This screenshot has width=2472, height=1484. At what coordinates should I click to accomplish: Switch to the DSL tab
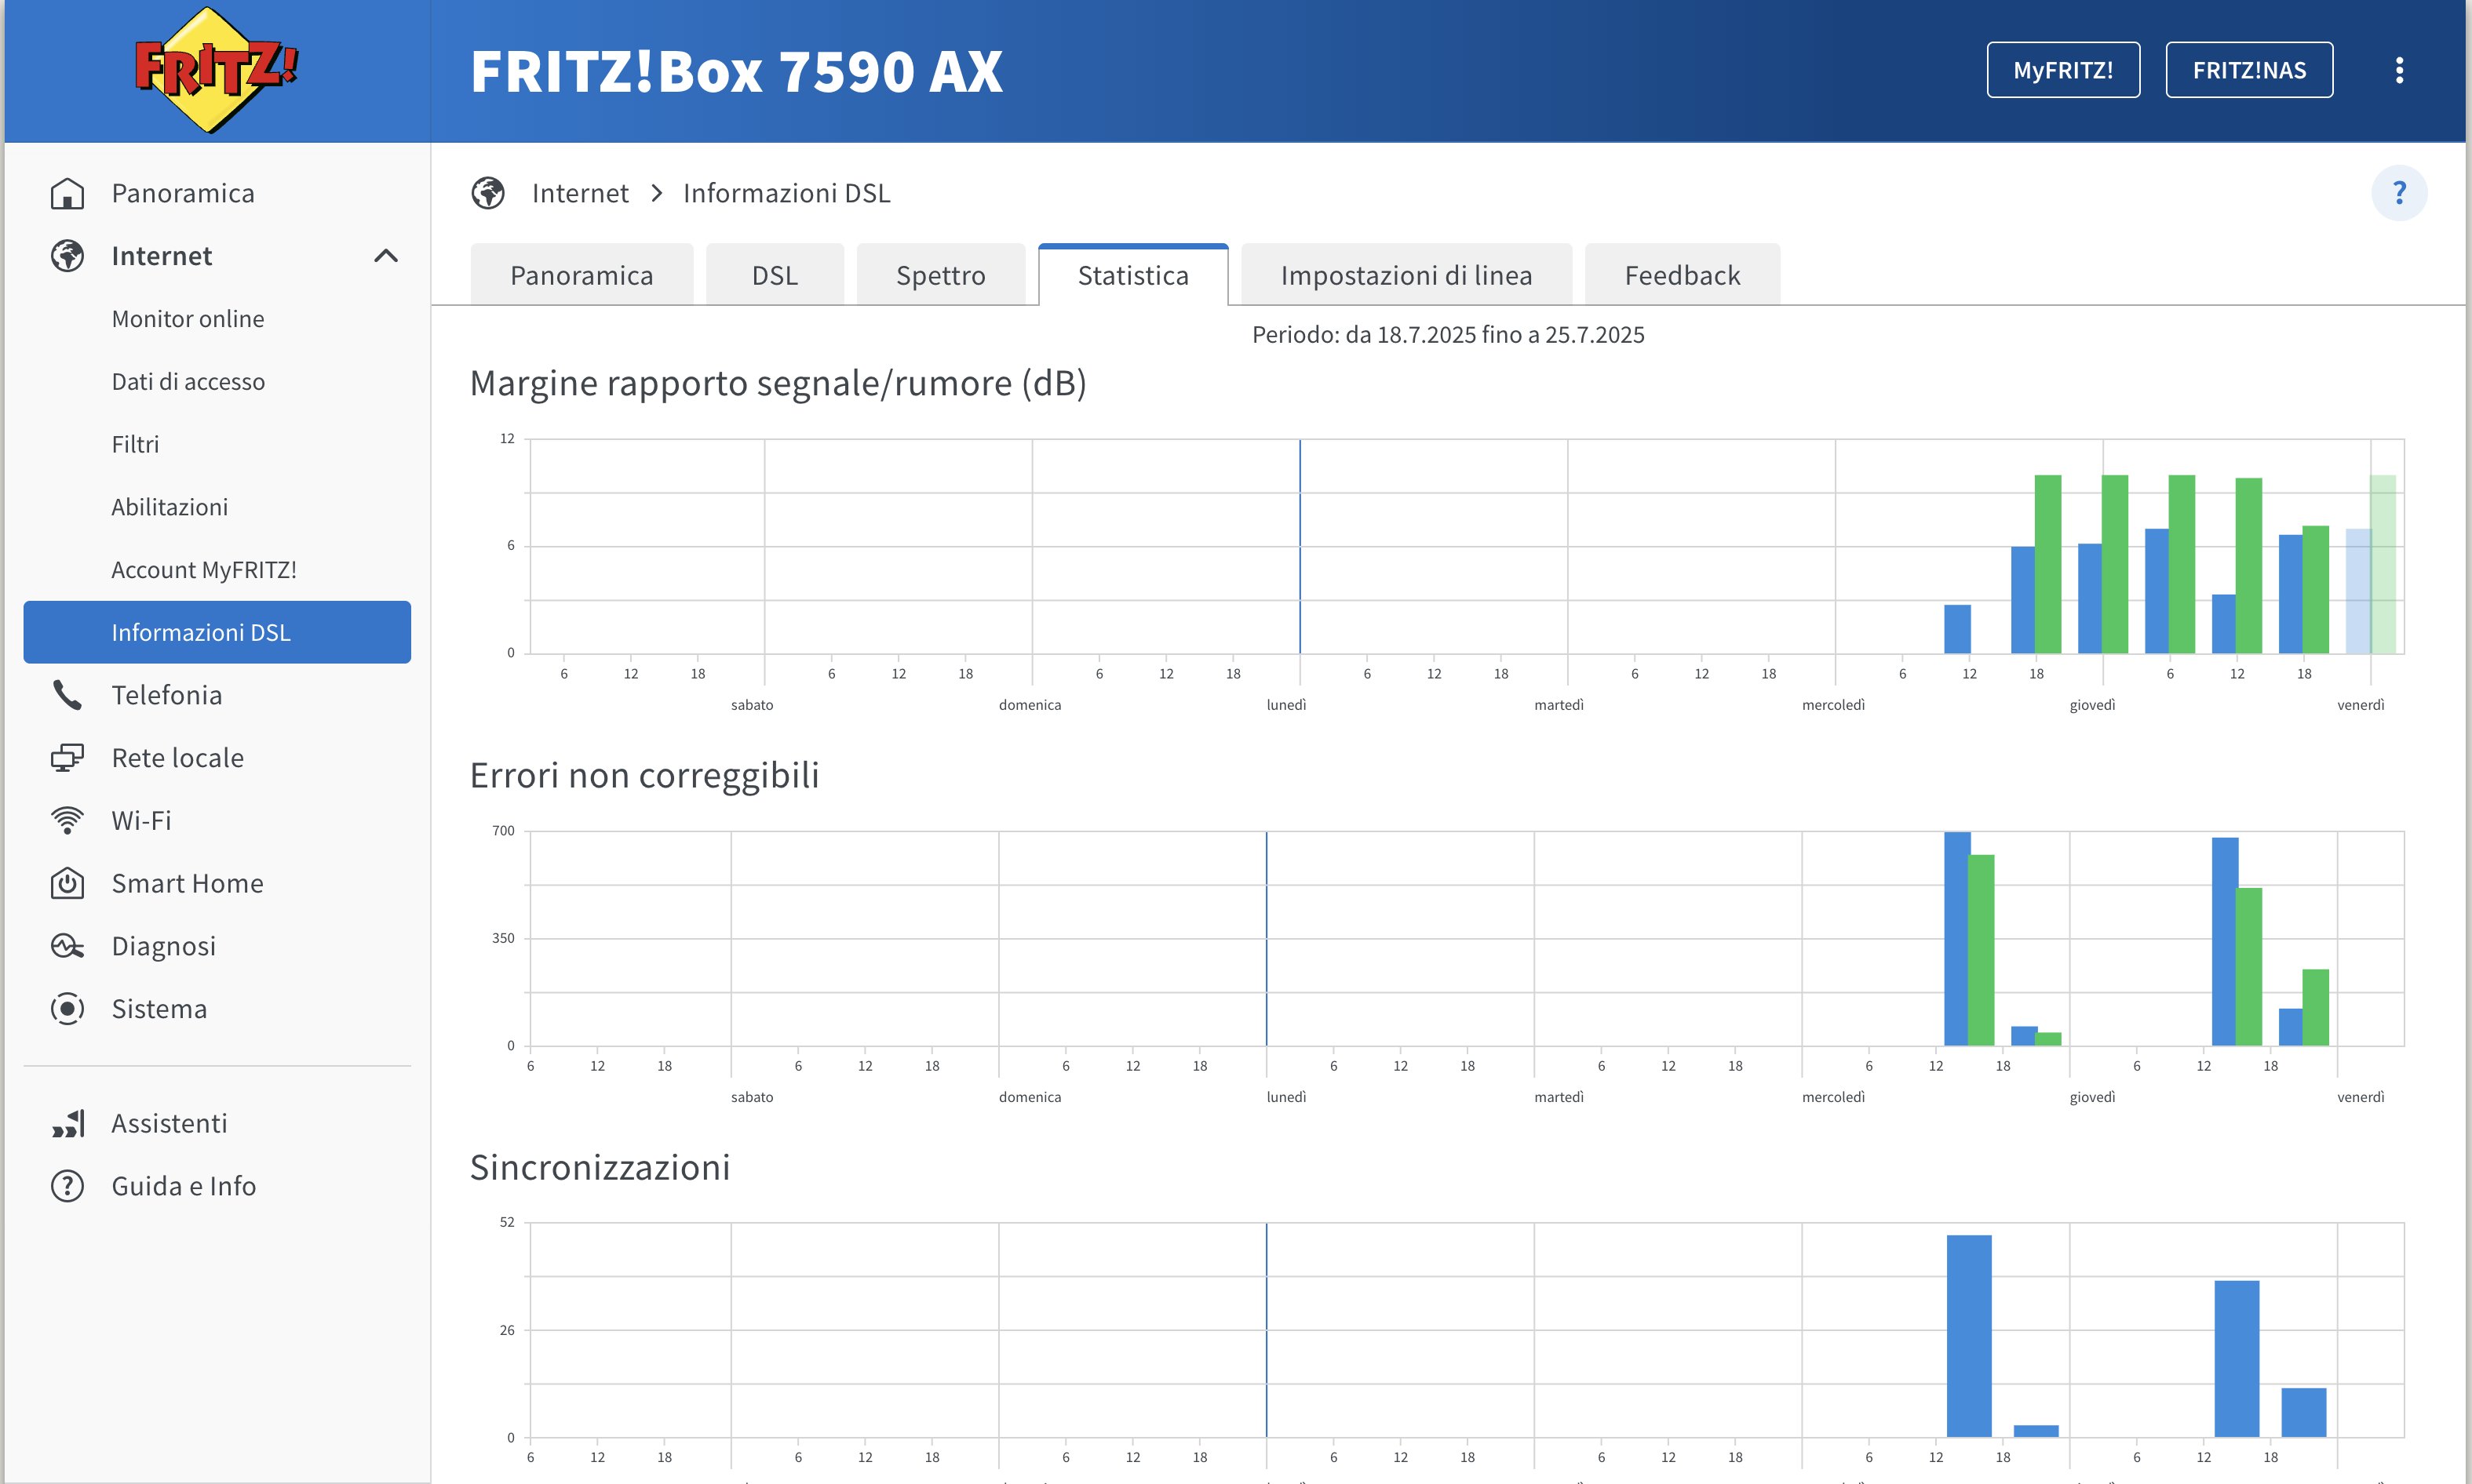point(775,275)
